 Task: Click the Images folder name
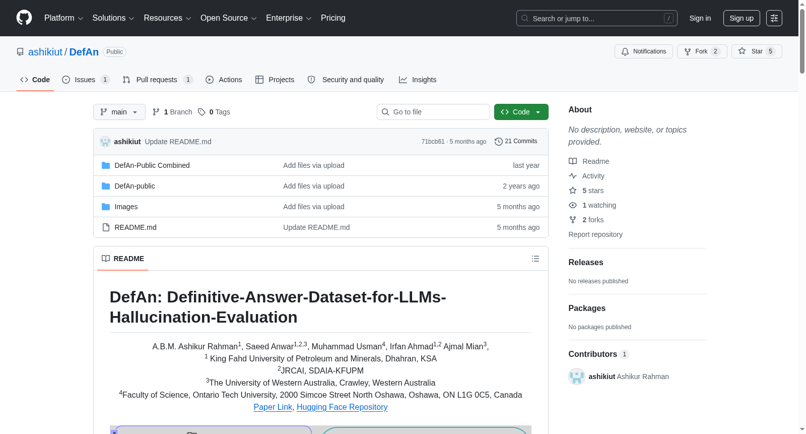126,207
